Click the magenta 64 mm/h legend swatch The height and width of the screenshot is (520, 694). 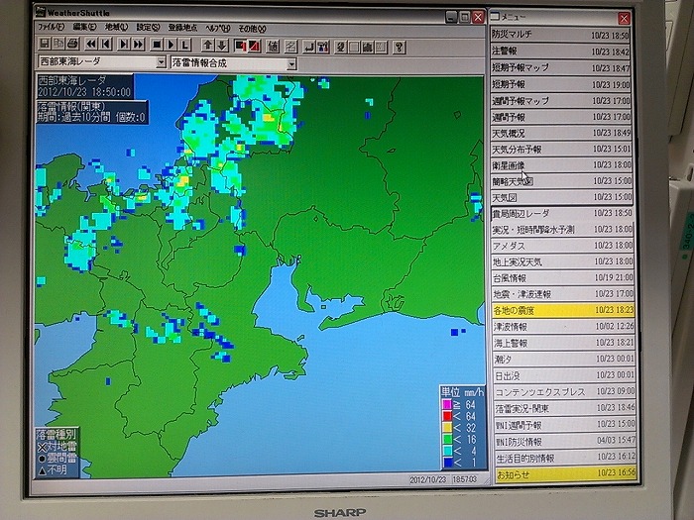(x=446, y=404)
